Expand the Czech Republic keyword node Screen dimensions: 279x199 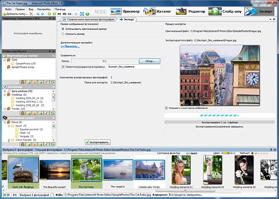pyautogui.click(x=9, y=140)
